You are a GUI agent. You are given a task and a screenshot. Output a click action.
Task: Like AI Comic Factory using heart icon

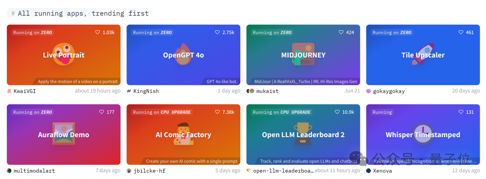[x=217, y=112]
